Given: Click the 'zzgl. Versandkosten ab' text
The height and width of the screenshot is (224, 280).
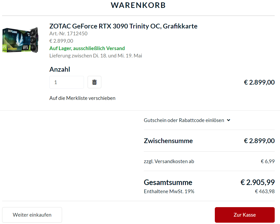Looking at the screenshot, I should [x=169, y=161].
